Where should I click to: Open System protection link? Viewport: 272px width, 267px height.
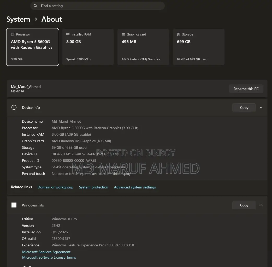(x=93, y=187)
